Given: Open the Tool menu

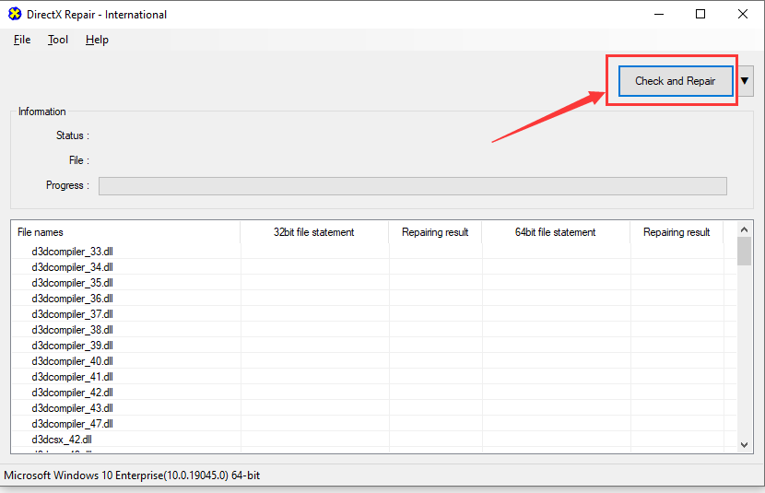Looking at the screenshot, I should coord(58,40).
